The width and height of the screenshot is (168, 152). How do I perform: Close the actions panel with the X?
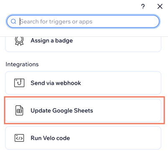coord(160,6)
